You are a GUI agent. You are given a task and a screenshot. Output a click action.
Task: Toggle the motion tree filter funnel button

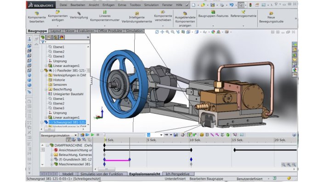(x=68, y=140)
